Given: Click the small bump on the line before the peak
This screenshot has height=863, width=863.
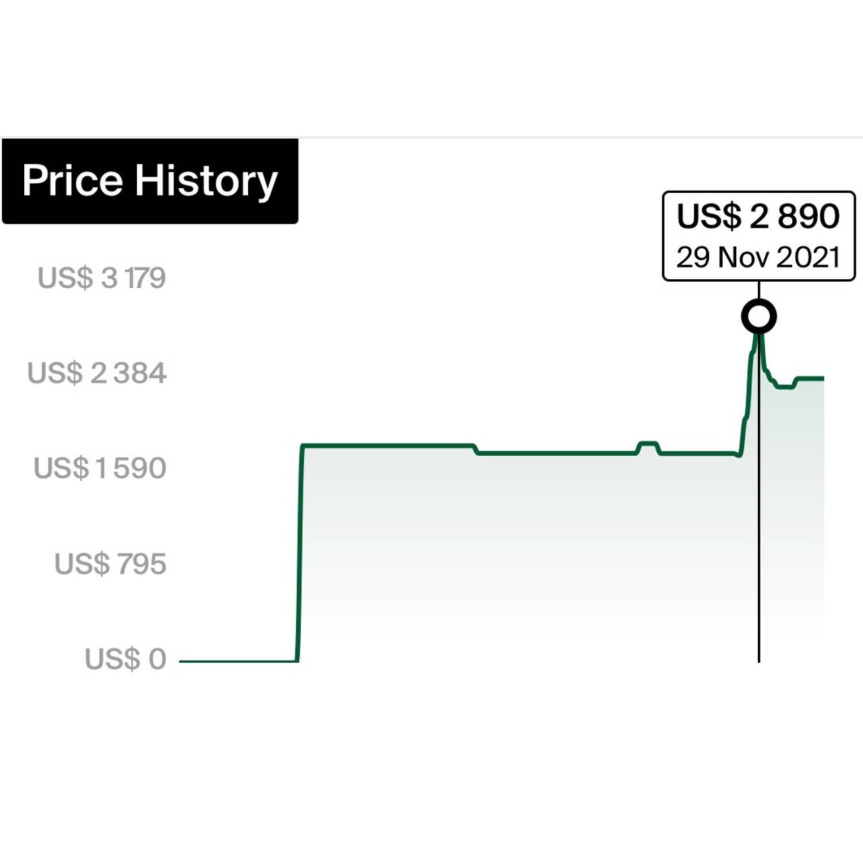Looking at the screenshot, I should pos(648,444).
